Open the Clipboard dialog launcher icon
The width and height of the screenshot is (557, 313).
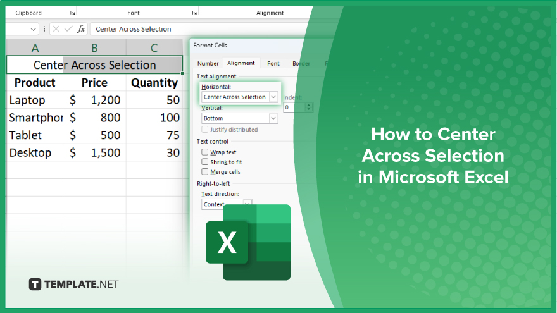click(72, 13)
